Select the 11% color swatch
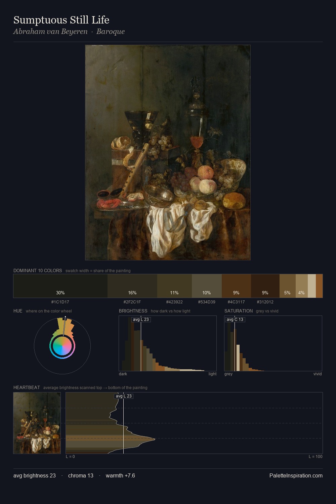Viewport: 336px width, 504px height. click(x=174, y=286)
